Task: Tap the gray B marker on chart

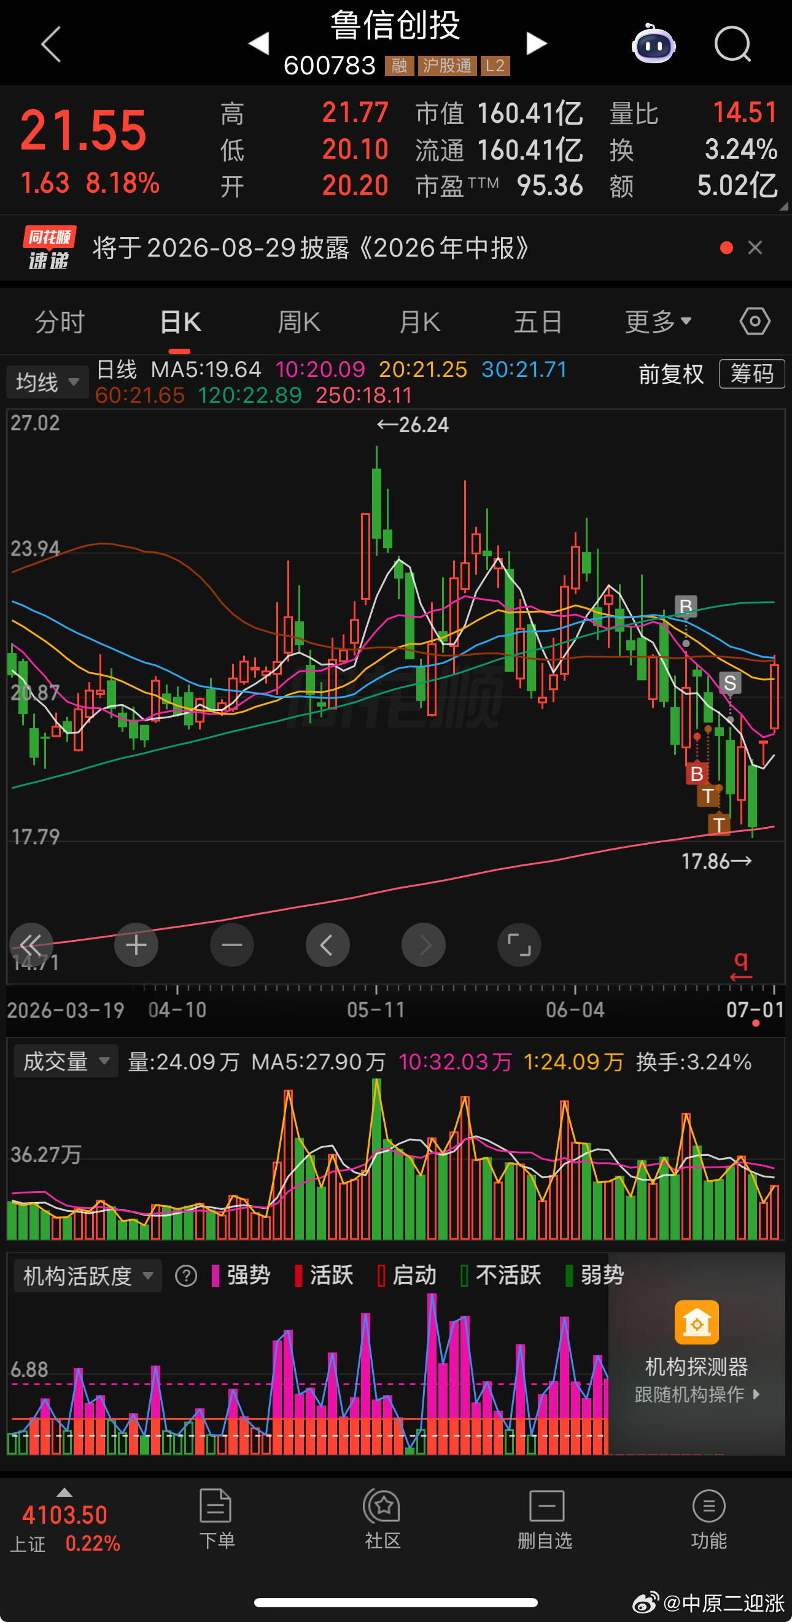Action: coord(686,606)
